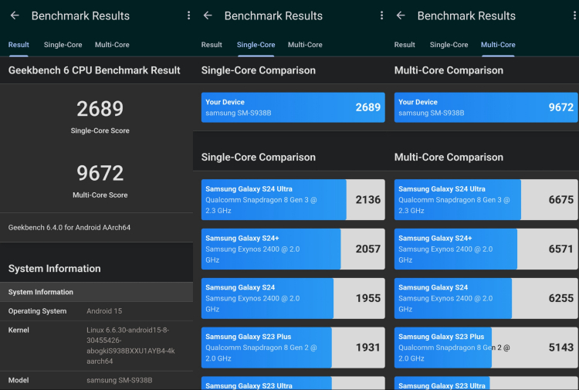Open three-dot menu on the CPU Benchmark Result screen
Screen dimensions: 579x390
click(x=188, y=15)
